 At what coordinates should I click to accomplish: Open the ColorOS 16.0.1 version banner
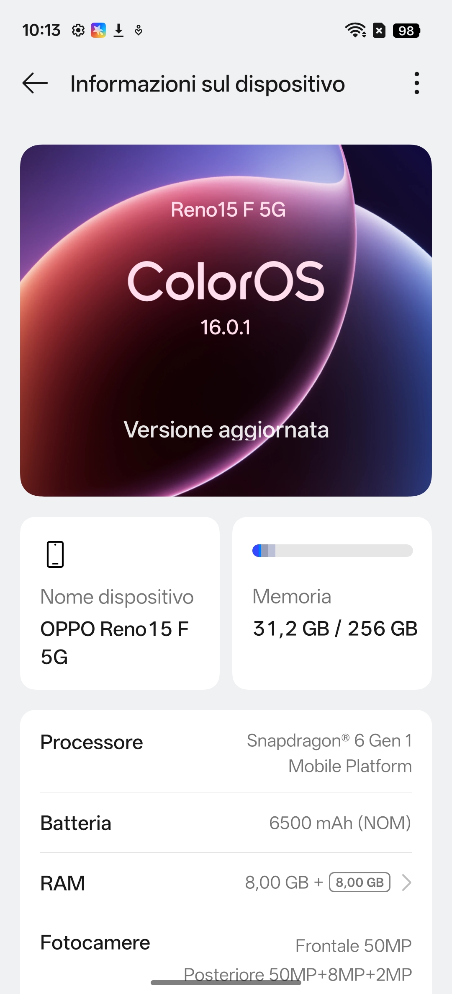click(x=226, y=293)
